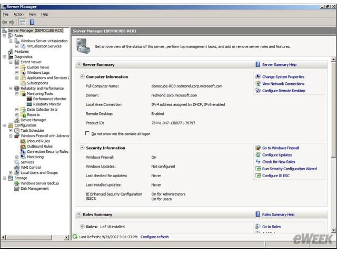Open the Action menu
337x253 pixels.
pos(18,14)
